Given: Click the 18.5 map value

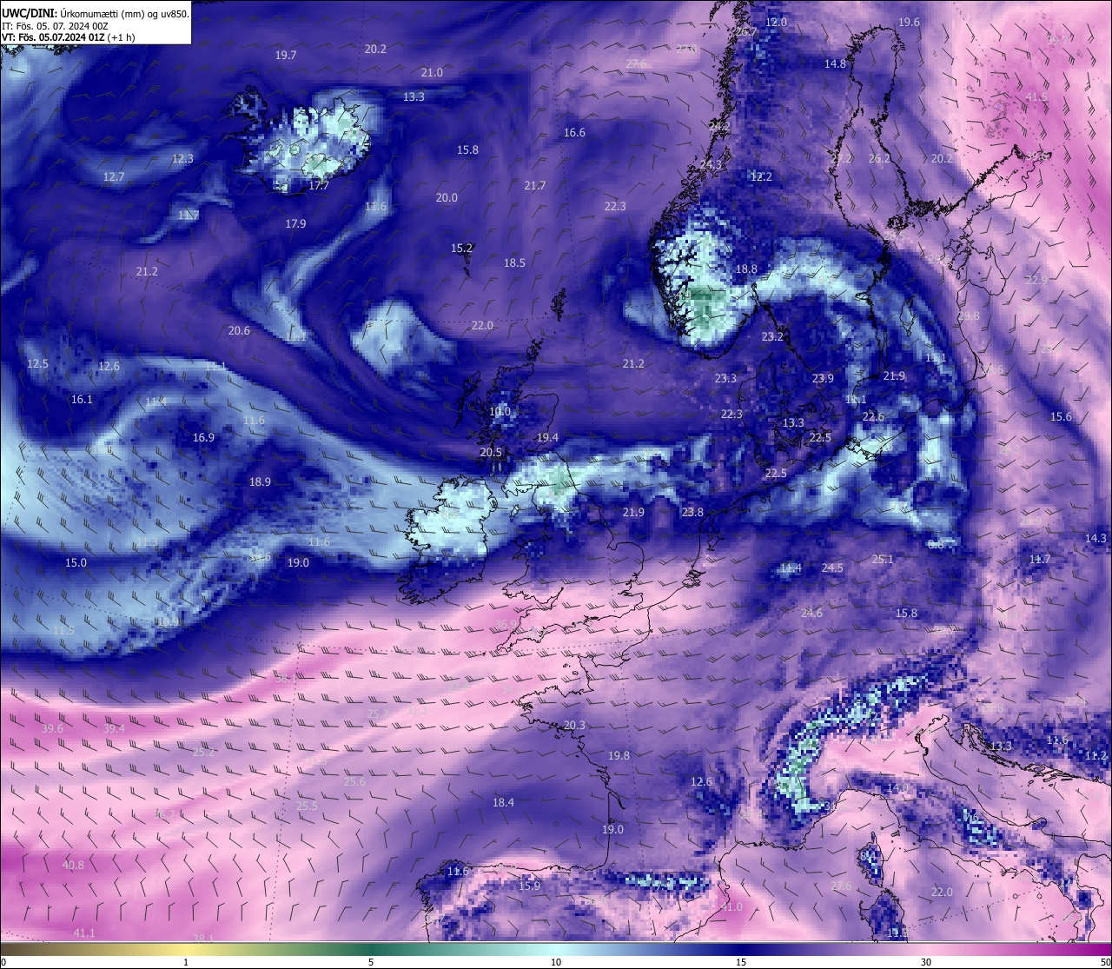Looking at the screenshot, I should 514,262.
